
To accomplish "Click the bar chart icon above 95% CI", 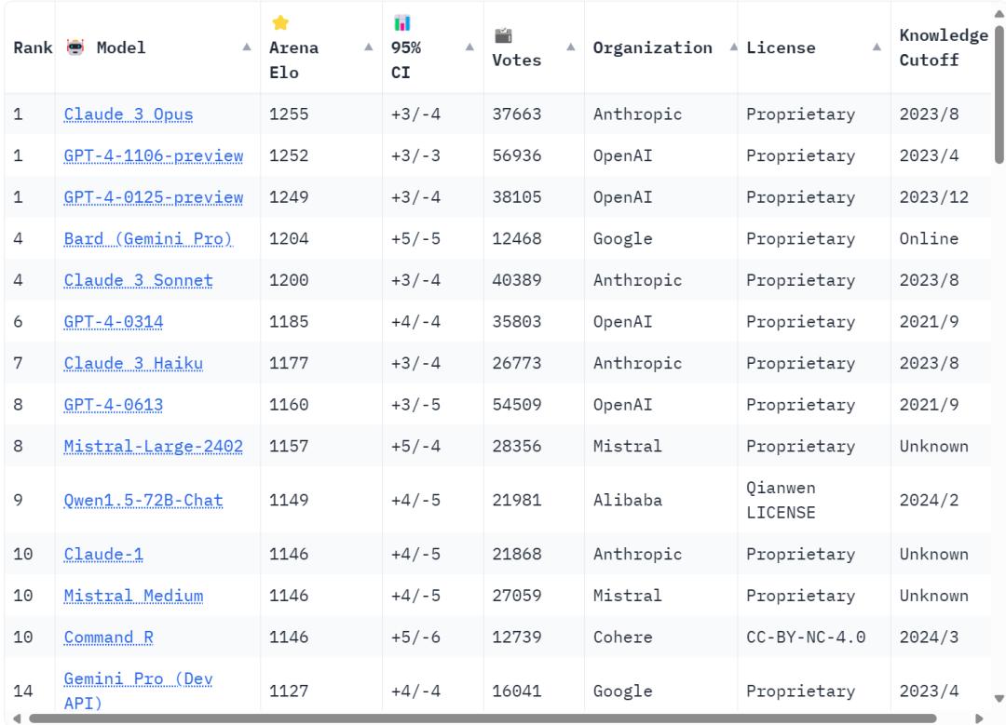I will tap(402, 23).
